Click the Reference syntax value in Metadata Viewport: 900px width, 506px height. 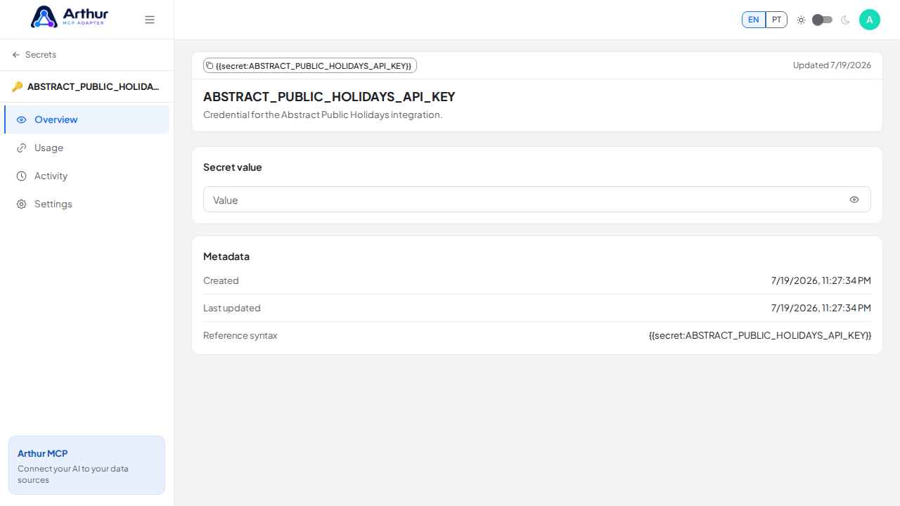tap(760, 335)
